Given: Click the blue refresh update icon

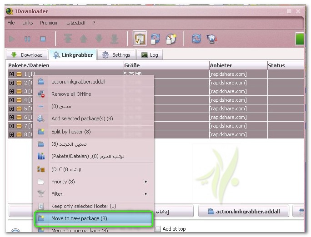Looking at the screenshot, I should pyautogui.click(x=196, y=39).
